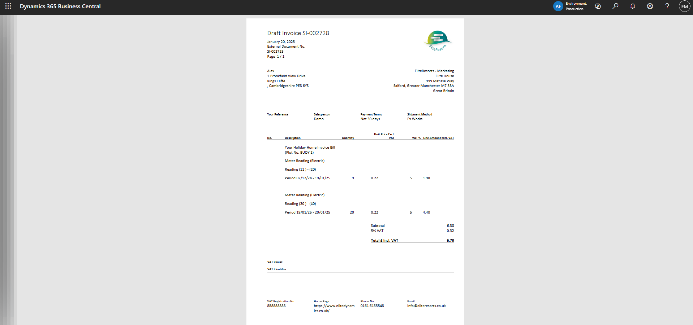Click Dynamics 365 Business Central title
This screenshot has width=693, height=325.
pyautogui.click(x=60, y=6)
